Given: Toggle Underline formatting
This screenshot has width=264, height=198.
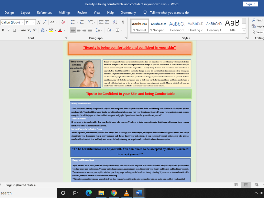Looking at the screenshot, I should (15, 30).
